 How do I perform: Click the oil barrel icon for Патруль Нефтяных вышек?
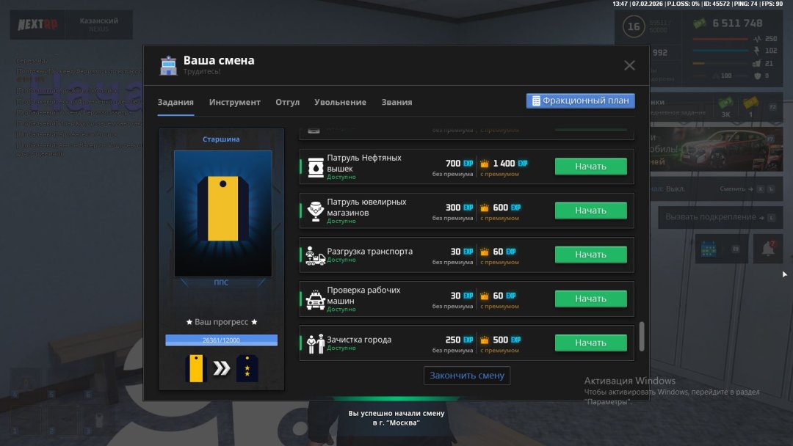click(315, 167)
